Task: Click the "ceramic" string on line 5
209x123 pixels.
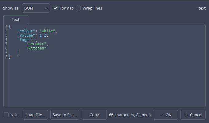Action: (x=36, y=44)
